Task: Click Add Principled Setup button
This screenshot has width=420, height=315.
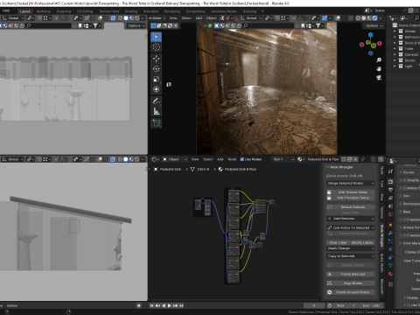Action: pos(350,198)
